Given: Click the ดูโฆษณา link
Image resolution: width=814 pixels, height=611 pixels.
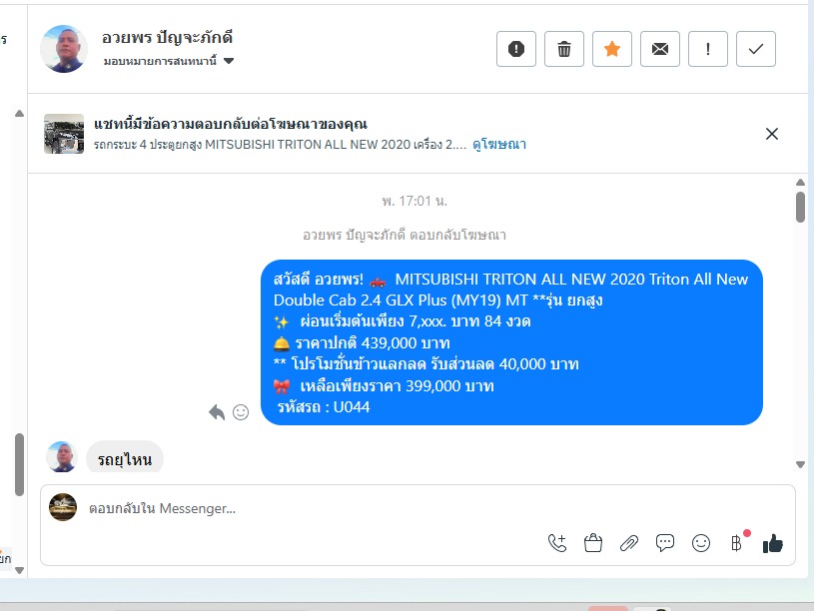Looking at the screenshot, I should tap(498, 145).
